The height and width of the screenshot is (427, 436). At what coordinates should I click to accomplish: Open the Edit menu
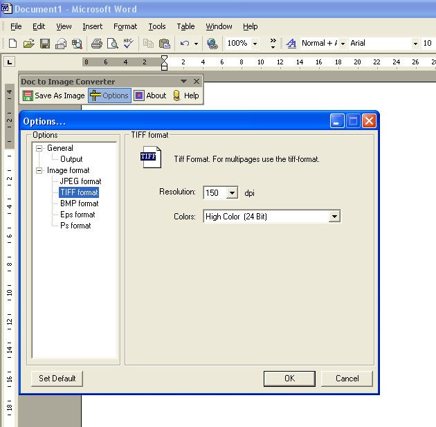(39, 26)
